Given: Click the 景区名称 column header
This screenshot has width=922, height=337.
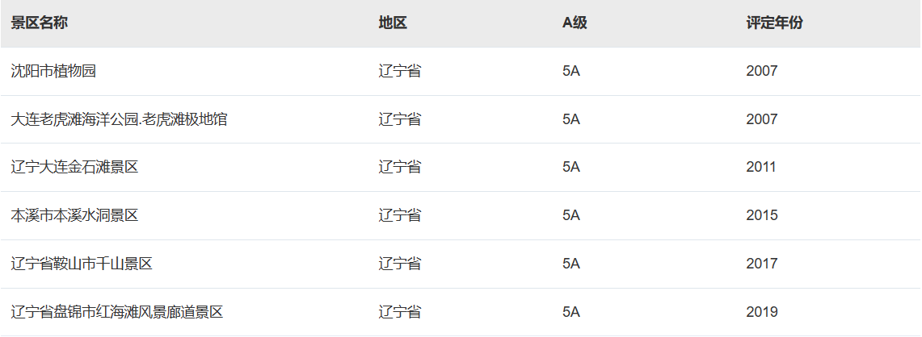Looking at the screenshot, I should click(x=40, y=23).
